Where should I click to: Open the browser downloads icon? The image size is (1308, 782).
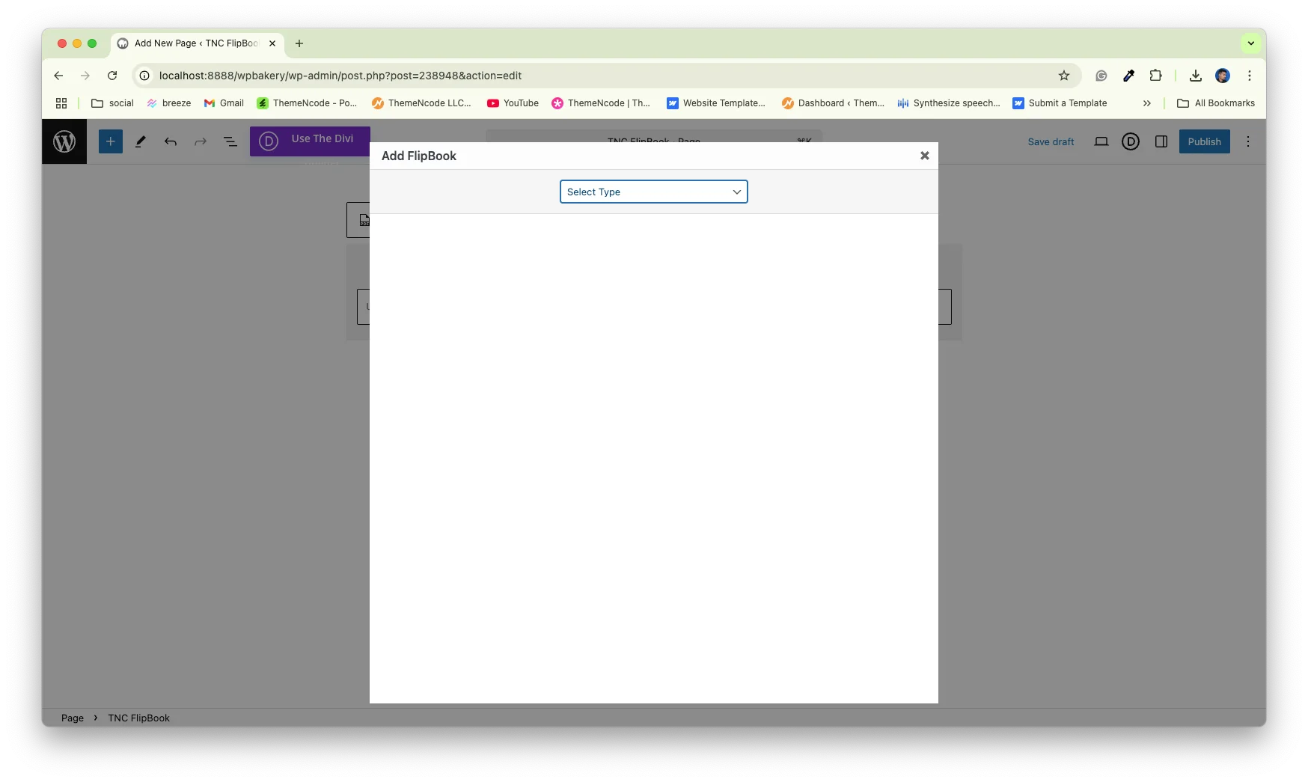pos(1195,76)
